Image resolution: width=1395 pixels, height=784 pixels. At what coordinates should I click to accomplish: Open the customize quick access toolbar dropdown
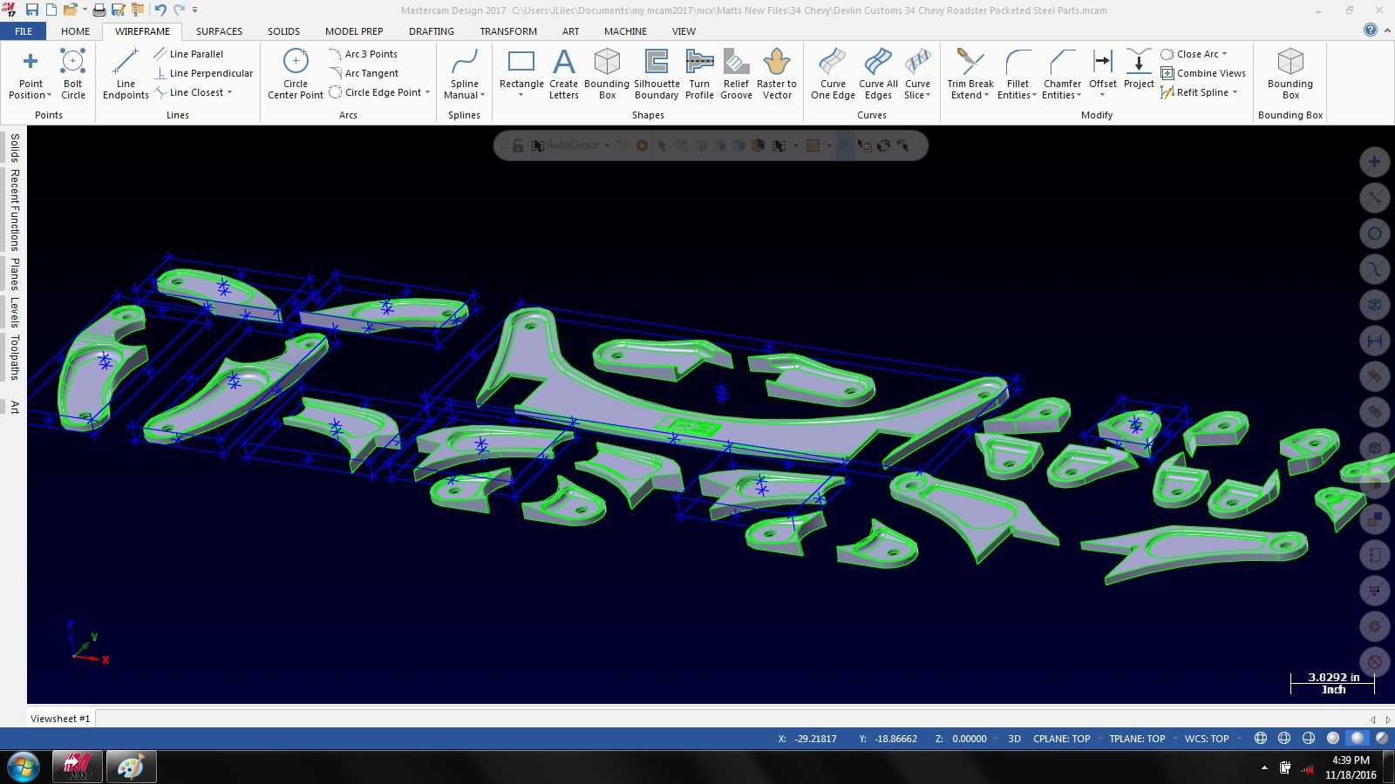point(194,10)
